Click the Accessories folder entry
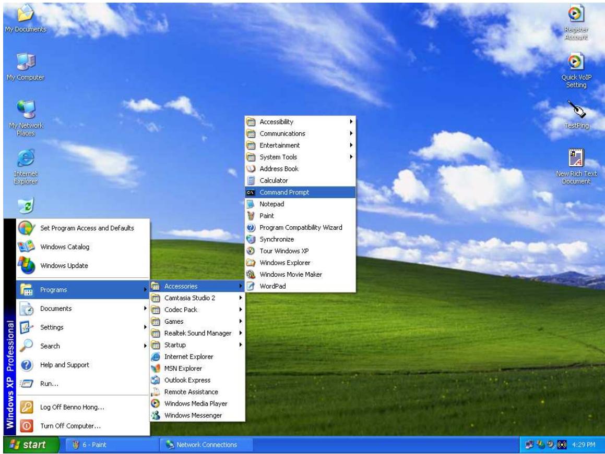The image size is (605, 454). [x=197, y=286]
